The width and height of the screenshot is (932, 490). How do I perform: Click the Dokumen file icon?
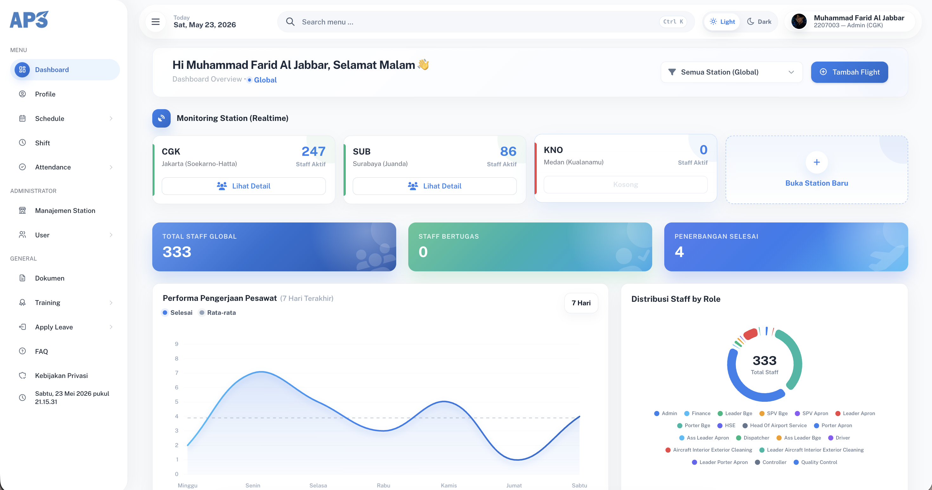click(23, 278)
